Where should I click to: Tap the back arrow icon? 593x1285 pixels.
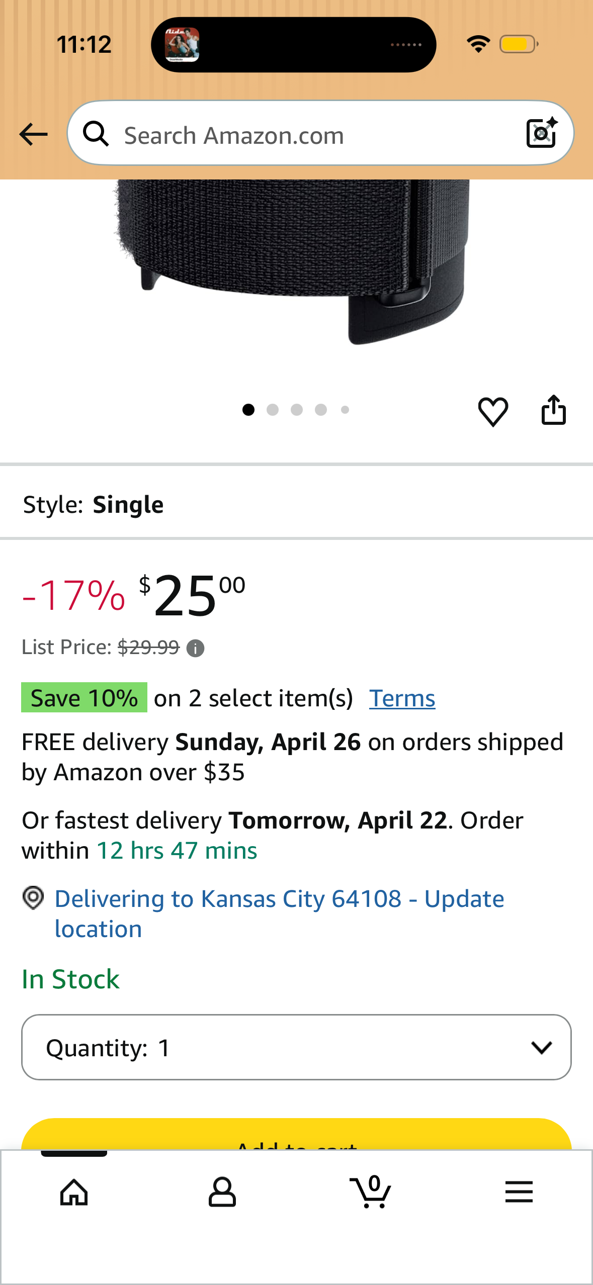(33, 134)
